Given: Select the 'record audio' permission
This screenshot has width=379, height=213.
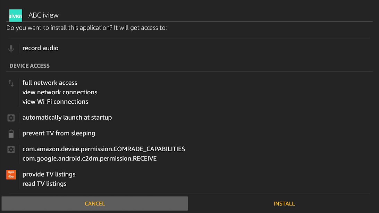Looking at the screenshot, I should [x=40, y=48].
